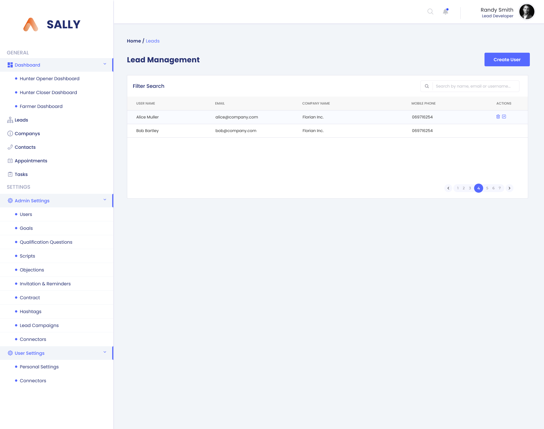Delete Alice Muller using the trash icon

pos(498,116)
